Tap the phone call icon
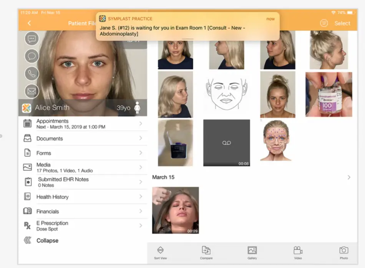The width and height of the screenshot is (365, 268). [x=31, y=74]
